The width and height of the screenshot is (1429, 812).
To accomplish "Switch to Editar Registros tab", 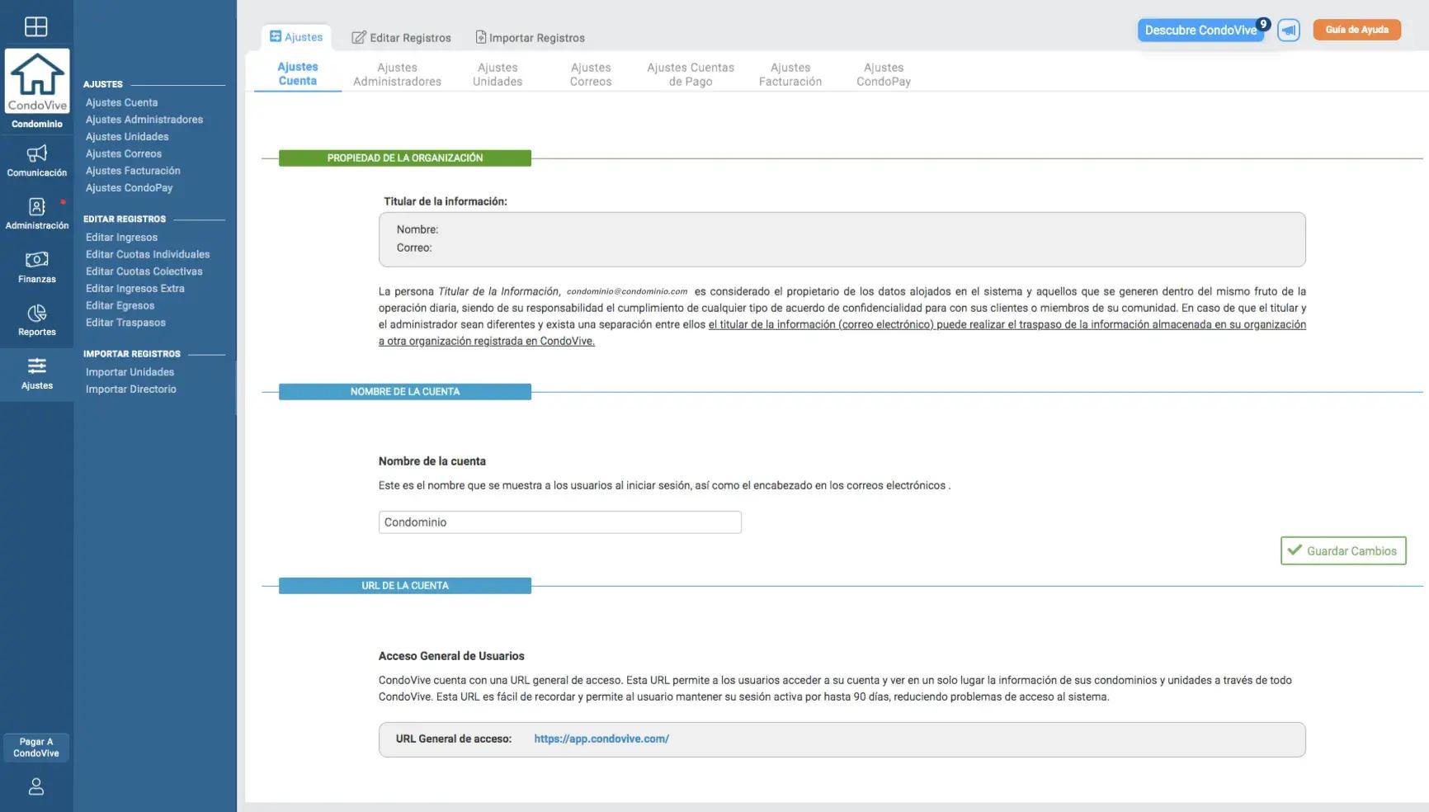I will [x=402, y=38].
